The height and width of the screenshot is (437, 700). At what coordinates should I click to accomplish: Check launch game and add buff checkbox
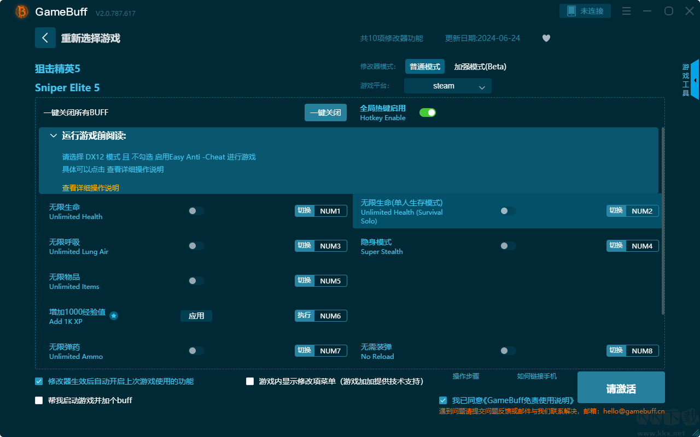(39, 400)
